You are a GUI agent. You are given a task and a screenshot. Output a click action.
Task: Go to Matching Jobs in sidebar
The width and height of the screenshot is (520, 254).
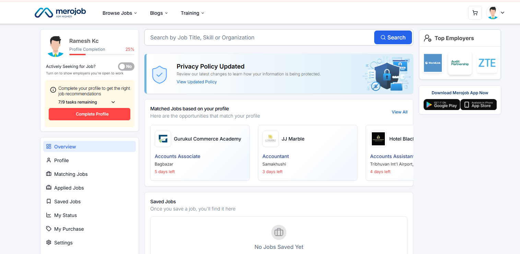[x=71, y=174]
